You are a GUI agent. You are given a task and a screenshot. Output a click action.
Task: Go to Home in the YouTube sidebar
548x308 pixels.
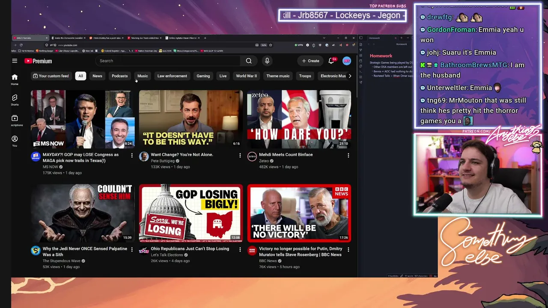click(15, 79)
